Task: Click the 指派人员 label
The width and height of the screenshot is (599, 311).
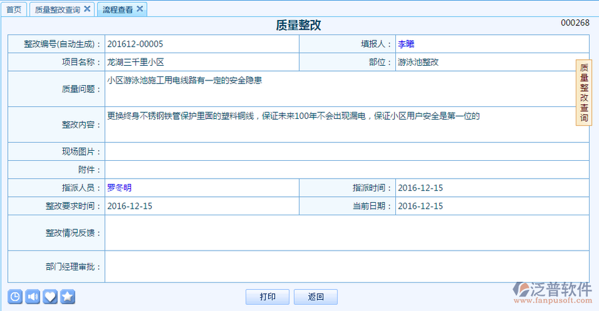Action: point(81,188)
